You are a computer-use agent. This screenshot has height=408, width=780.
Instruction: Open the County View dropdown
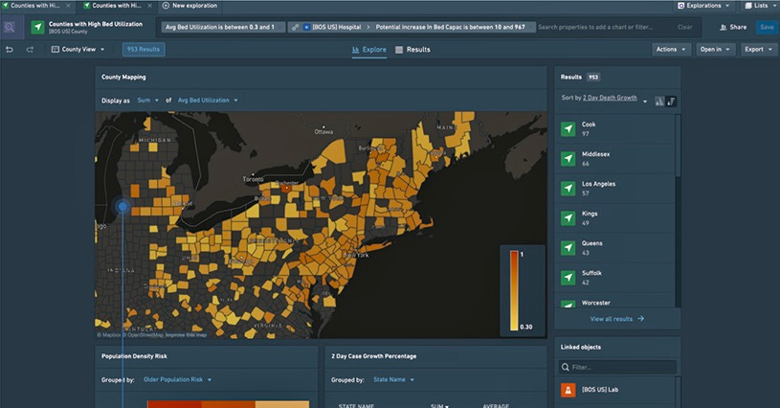click(78, 49)
